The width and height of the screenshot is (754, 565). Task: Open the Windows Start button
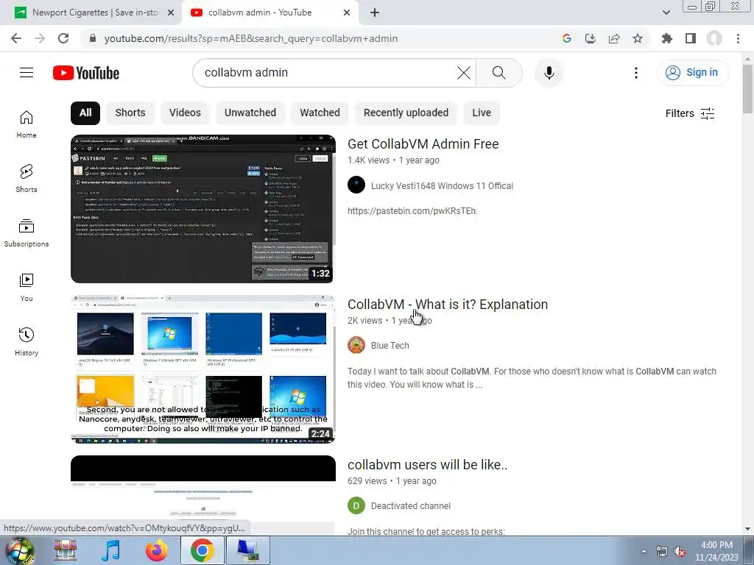point(19,550)
